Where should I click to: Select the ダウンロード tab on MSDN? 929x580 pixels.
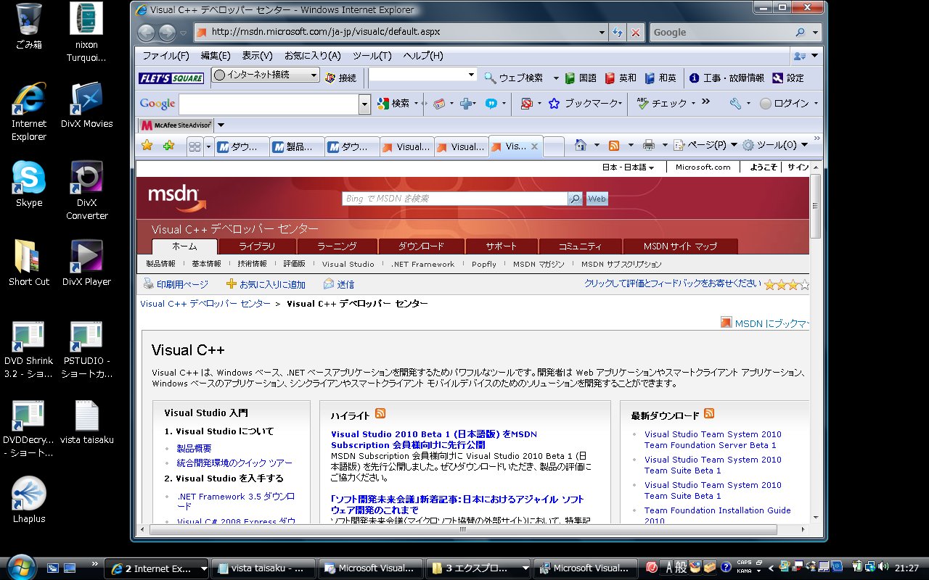(x=422, y=246)
